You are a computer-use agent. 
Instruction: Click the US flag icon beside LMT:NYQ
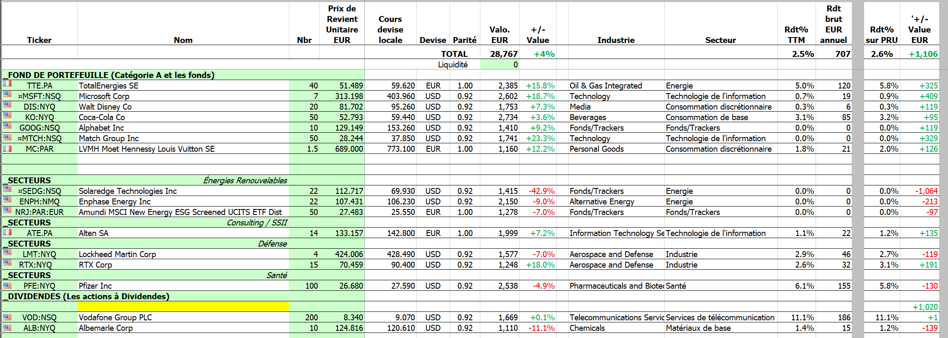coord(7,252)
